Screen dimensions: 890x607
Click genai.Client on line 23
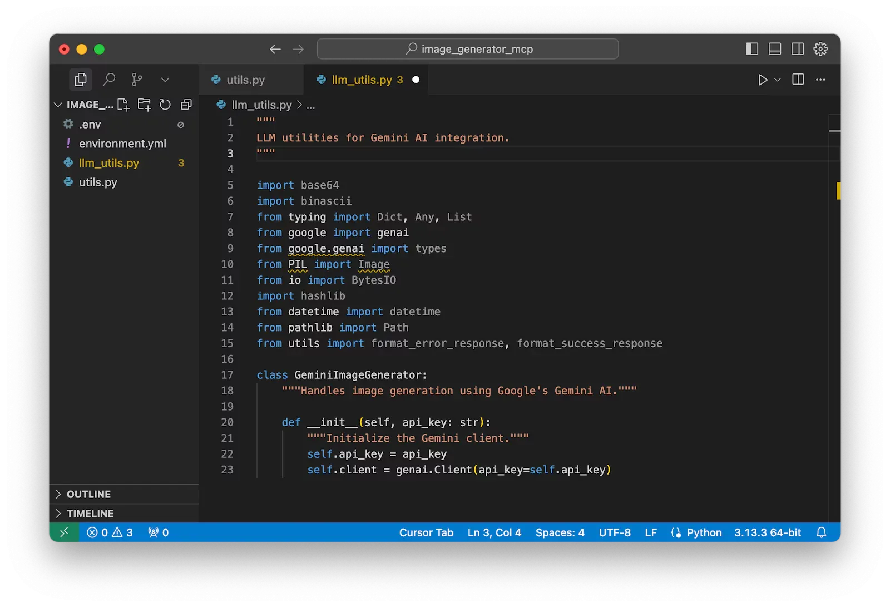434,470
